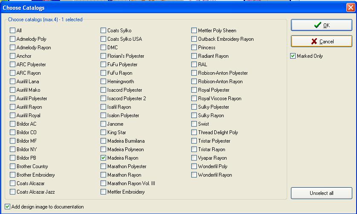
Task: Check the All catalogs checkbox
Action: 12,31
